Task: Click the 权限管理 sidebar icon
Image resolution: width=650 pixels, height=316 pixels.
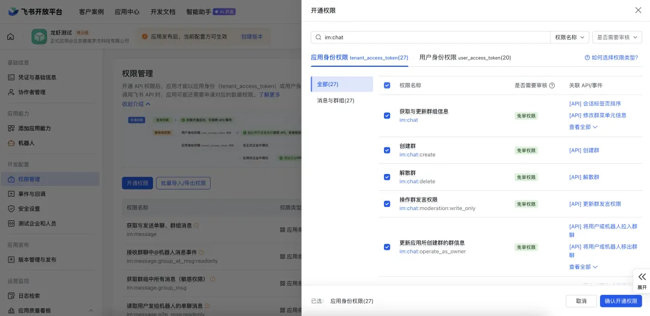Action: [11, 179]
